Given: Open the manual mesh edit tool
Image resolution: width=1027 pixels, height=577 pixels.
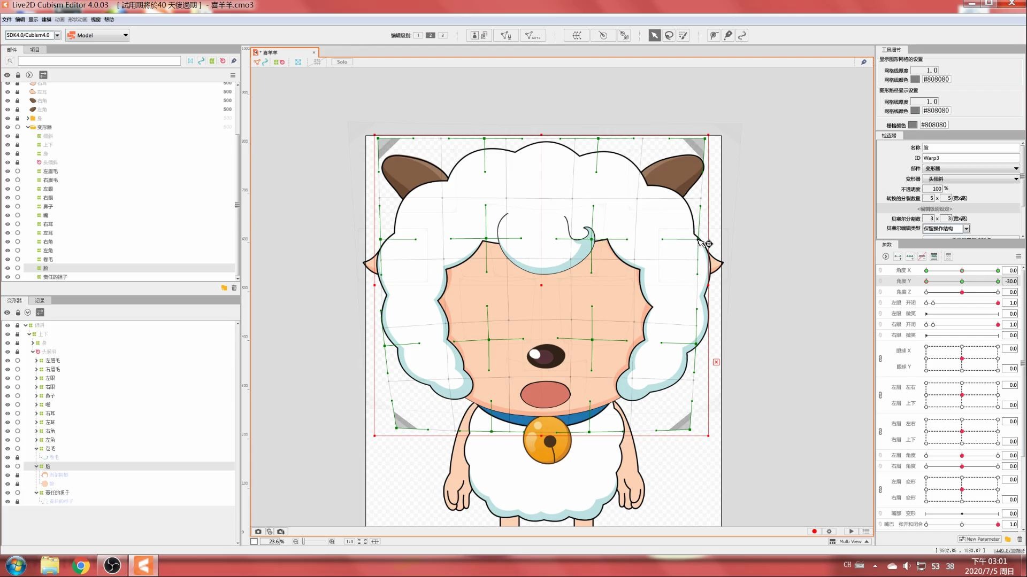Looking at the screenshot, I should pos(505,35).
